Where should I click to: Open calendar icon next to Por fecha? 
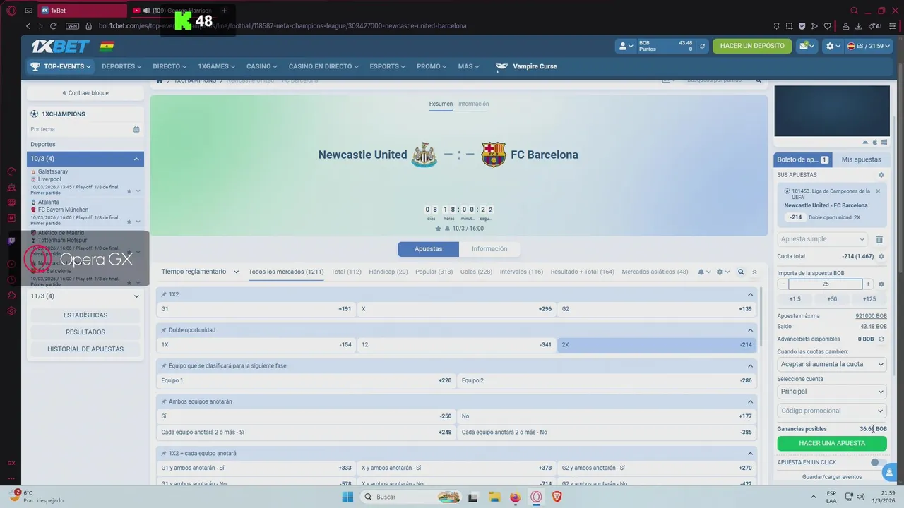[x=136, y=129]
